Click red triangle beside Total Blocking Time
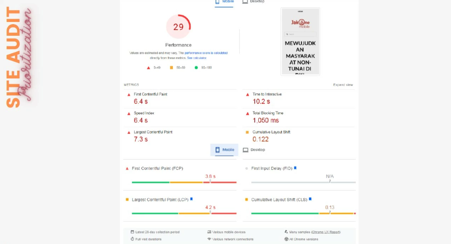 pyautogui.click(x=247, y=113)
